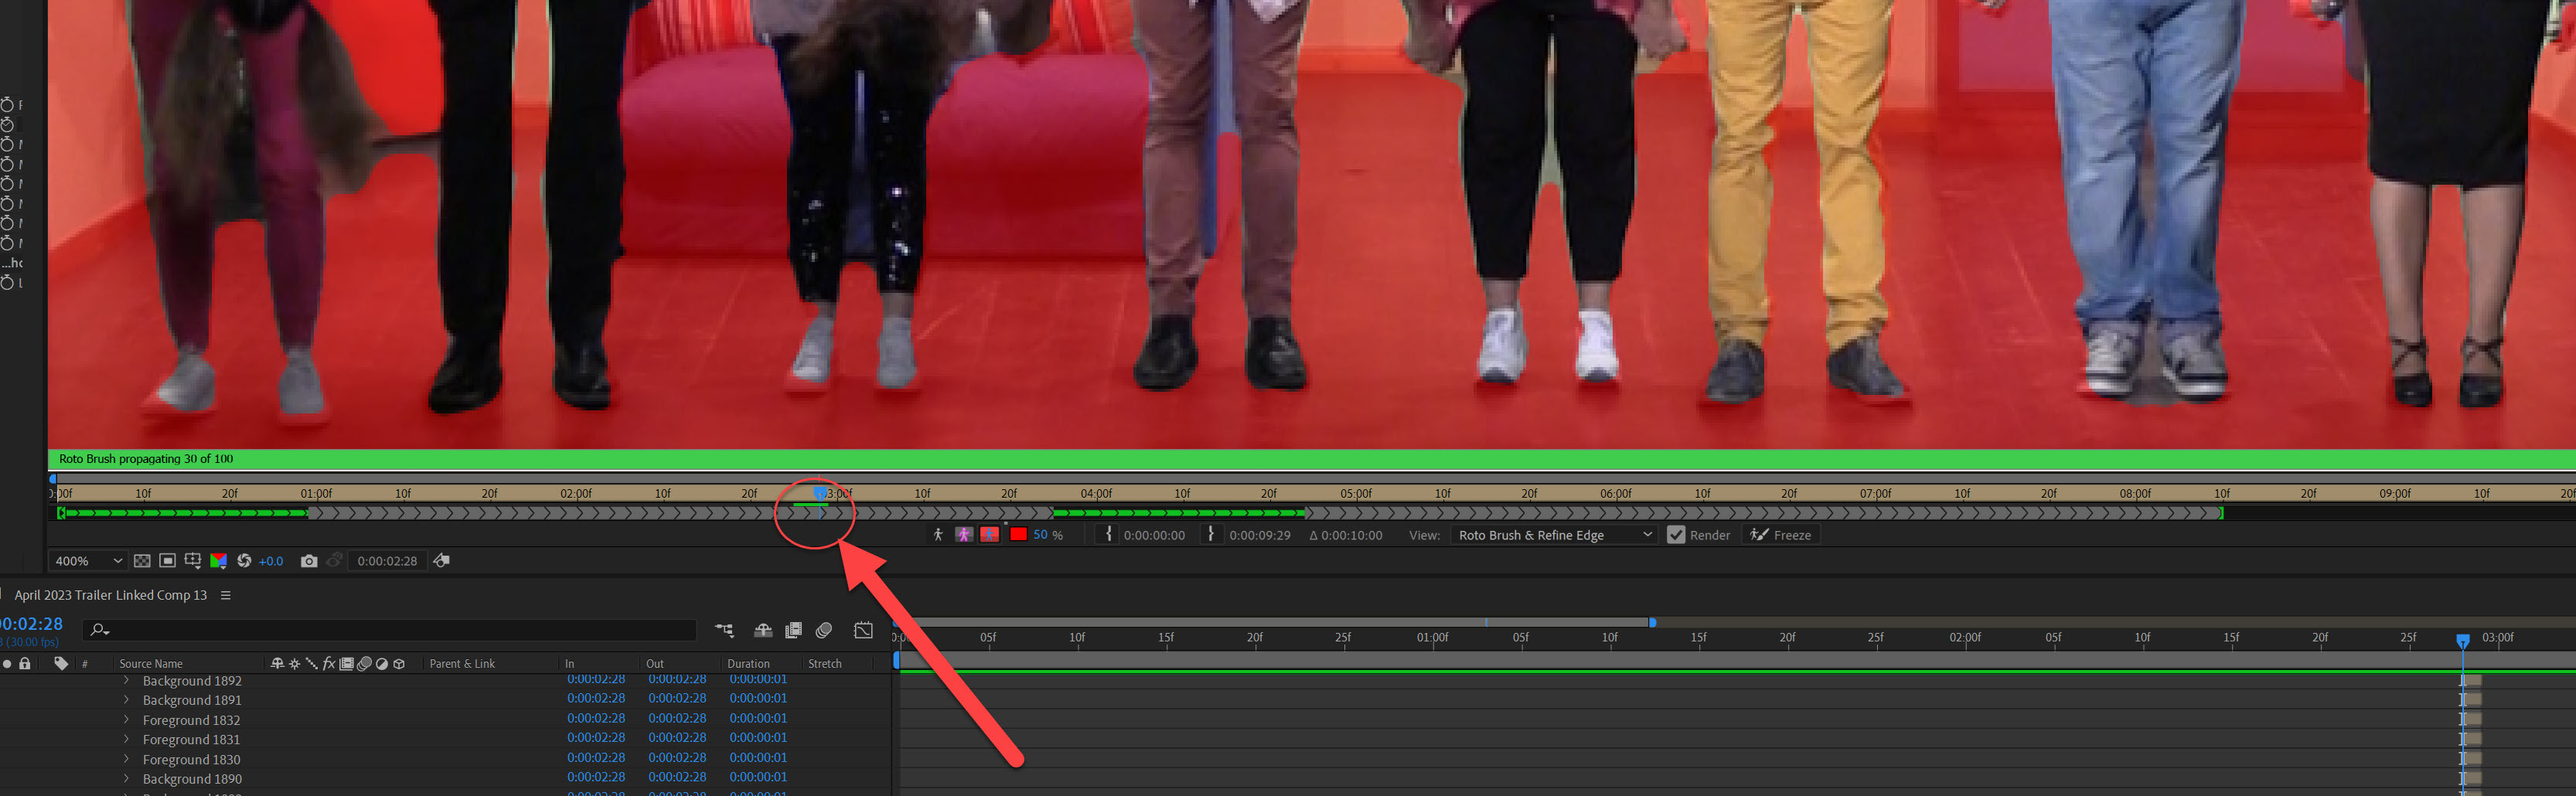
Task: Click the blue Out point time 0:00:09:29
Action: (1260, 535)
